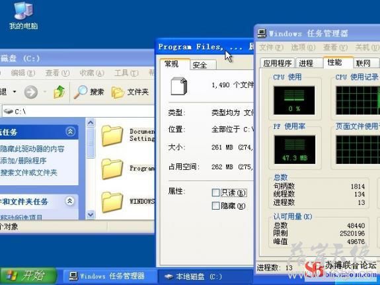Select the Program Files folder icon

(112, 169)
